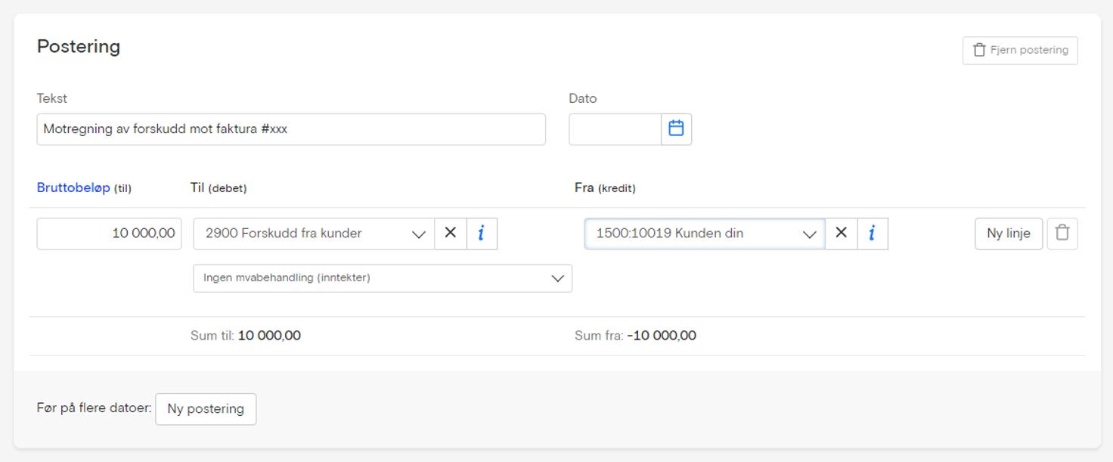The image size is (1113, 462).
Task: Click inside the Til debet account combo box
Action: tap(302, 234)
